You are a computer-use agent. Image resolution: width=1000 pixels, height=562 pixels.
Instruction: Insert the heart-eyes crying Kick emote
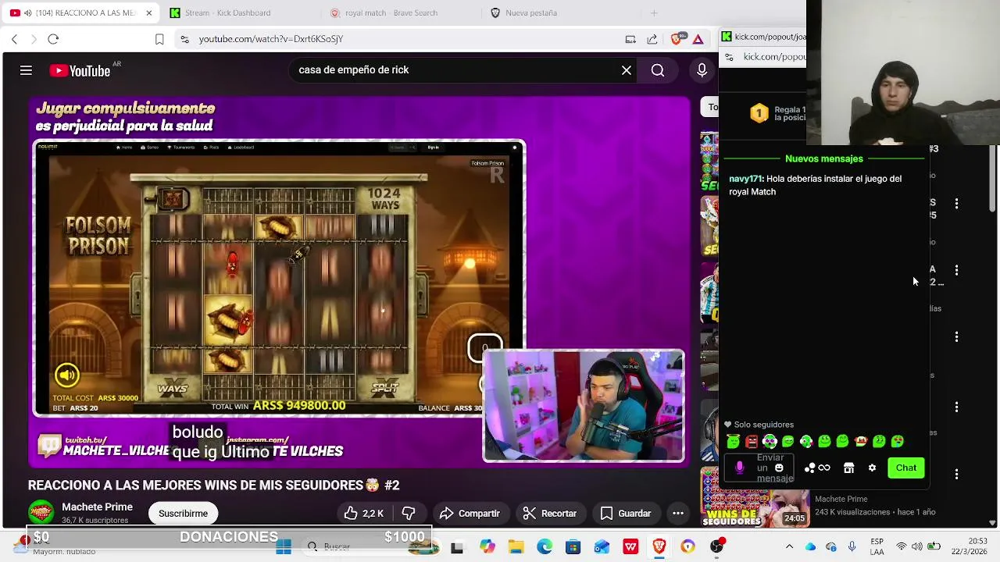(897, 442)
